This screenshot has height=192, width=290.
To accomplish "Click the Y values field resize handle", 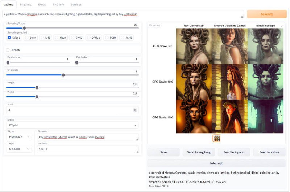I will tap(137, 151).
